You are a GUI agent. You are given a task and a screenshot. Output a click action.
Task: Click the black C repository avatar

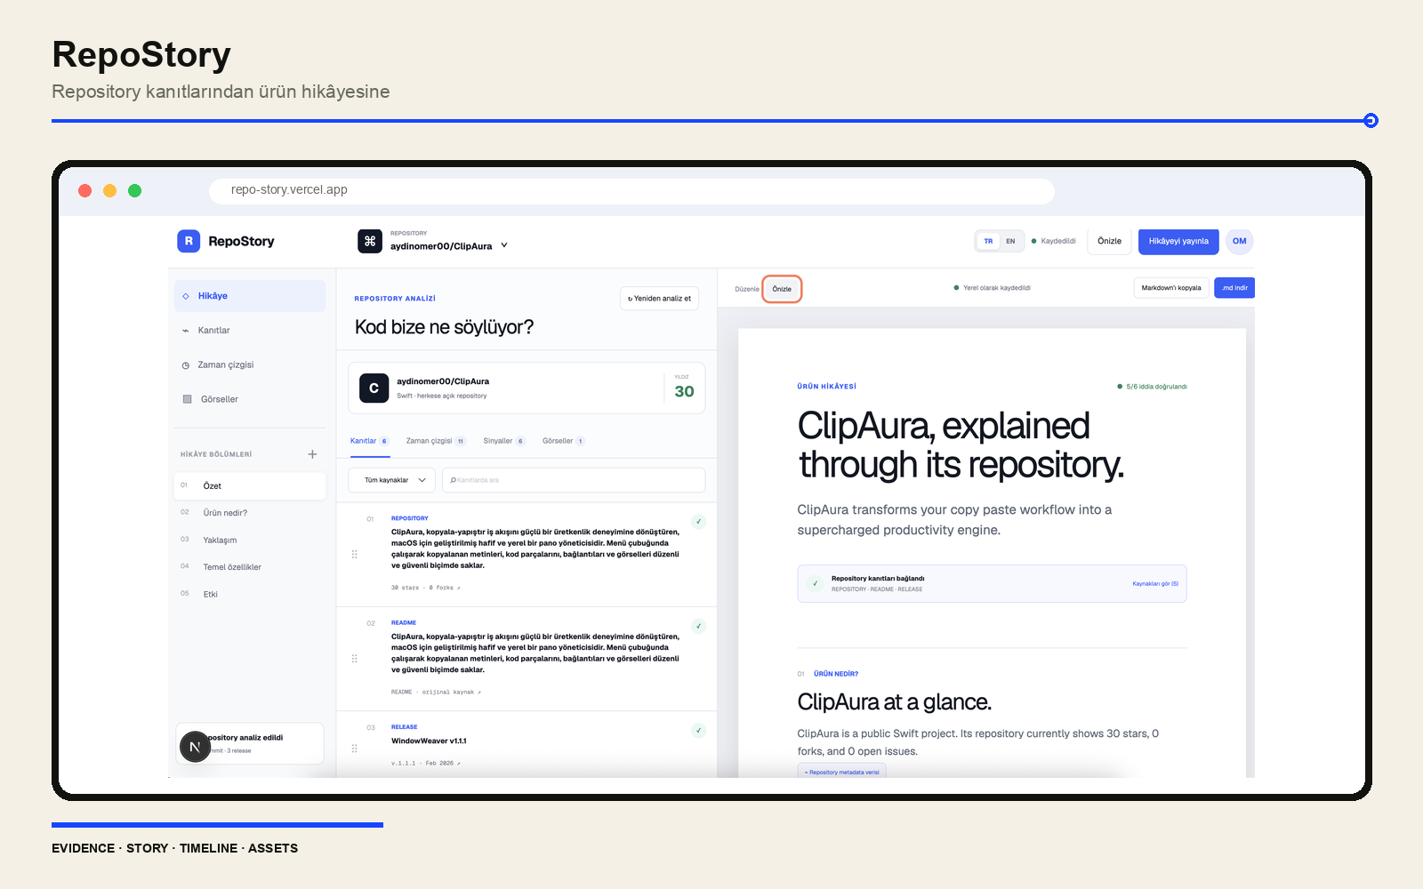374,388
